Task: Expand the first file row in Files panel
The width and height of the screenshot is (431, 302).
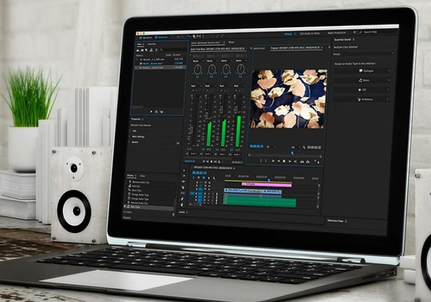Action: pyautogui.click(x=137, y=59)
